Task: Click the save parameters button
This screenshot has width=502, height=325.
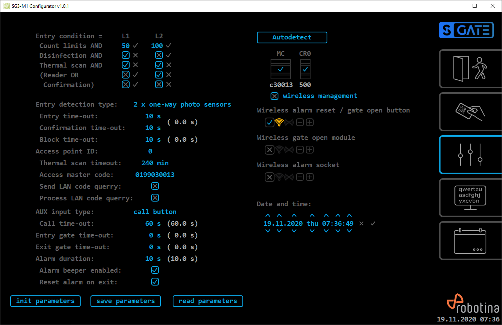Action: 125,301
